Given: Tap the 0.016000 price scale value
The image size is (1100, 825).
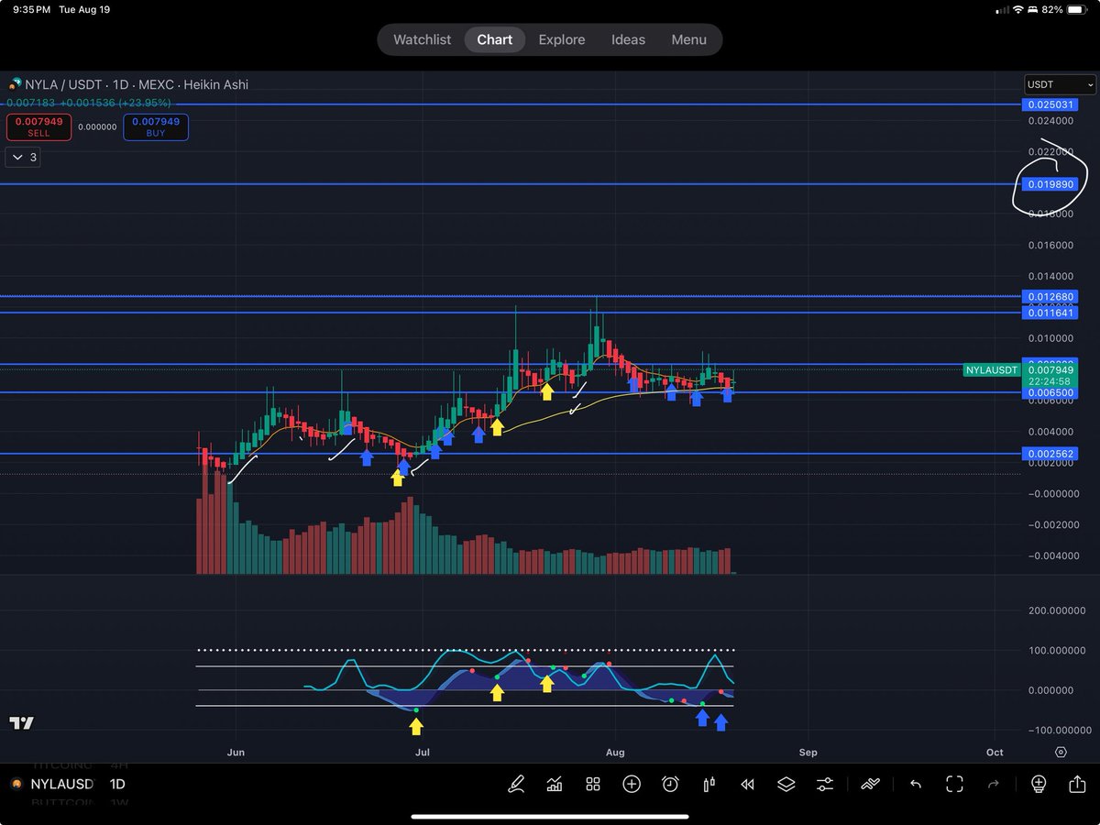Looking at the screenshot, I should (1050, 246).
